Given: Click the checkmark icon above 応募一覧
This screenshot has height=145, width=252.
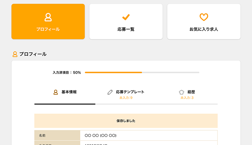Looking at the screenshot, I should coord(126,17).
